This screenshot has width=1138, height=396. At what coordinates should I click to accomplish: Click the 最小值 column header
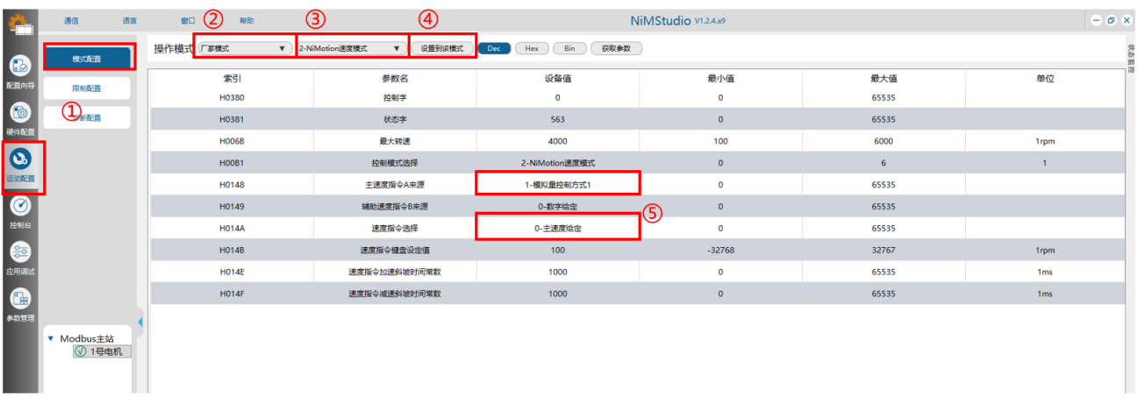tap(720, 78)
